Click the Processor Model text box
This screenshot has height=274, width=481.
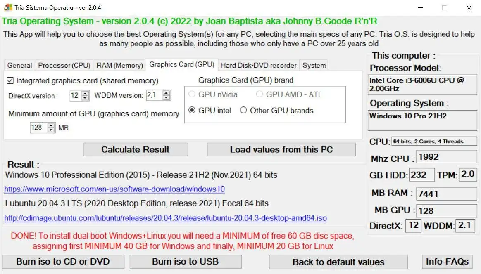coord(422,85)
